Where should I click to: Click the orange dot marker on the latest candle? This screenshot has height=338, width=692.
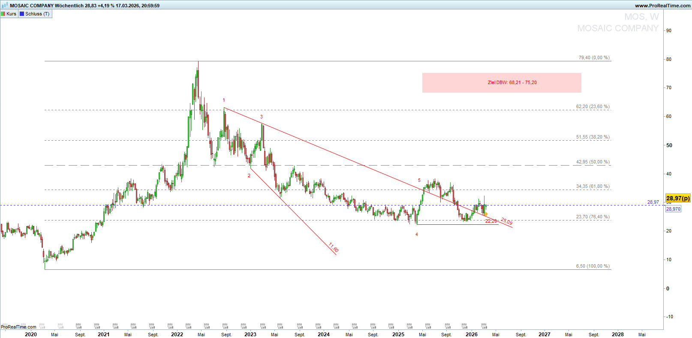click(x=486, y=214)
